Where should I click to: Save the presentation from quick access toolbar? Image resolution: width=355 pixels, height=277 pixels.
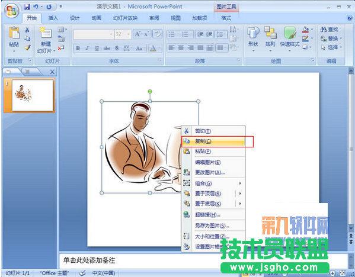coord(27,7)
